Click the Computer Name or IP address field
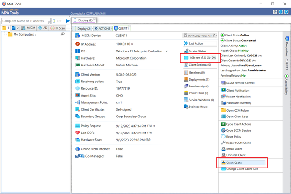The image size is (291, 194). [x=25, y=21]
